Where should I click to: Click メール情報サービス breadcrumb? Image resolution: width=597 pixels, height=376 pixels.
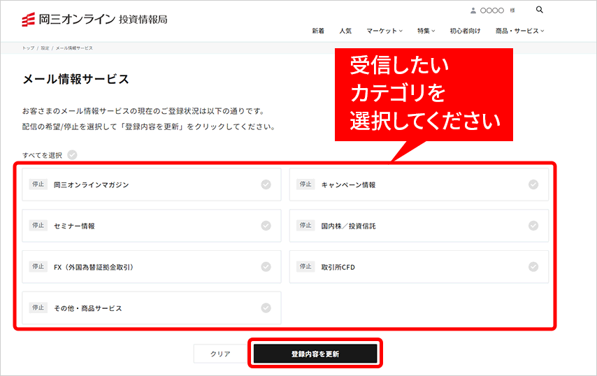(x=74, y=48)
